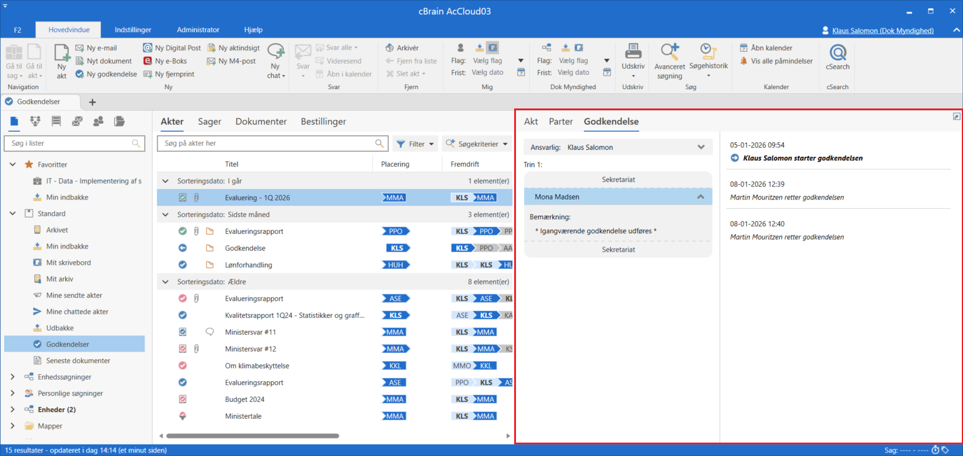
Task: Open the Filter dropdown
Action: (415, 143)
